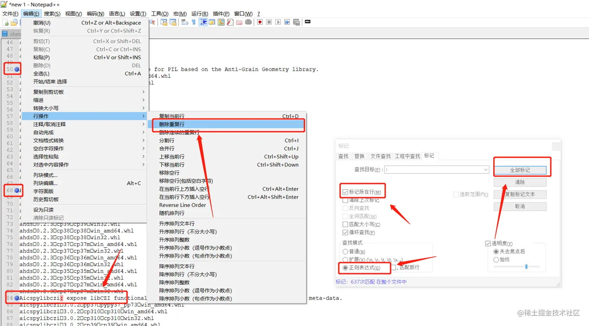The height and width of the screenshot is (326, 589).
Task: Check 清除上次标记 checkbox
Action: click(345, 200)
